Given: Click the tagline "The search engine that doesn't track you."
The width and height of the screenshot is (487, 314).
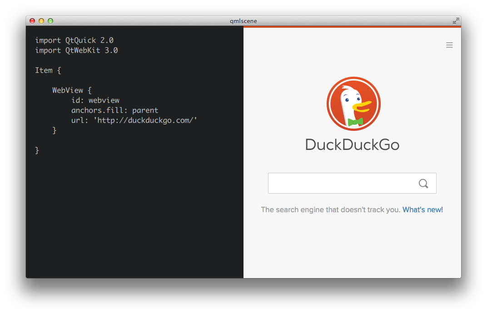Looking at the screenshot, I should (330, 209).
